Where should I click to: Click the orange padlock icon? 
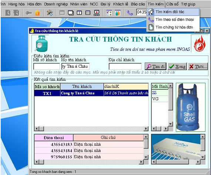tap(37, 13)
